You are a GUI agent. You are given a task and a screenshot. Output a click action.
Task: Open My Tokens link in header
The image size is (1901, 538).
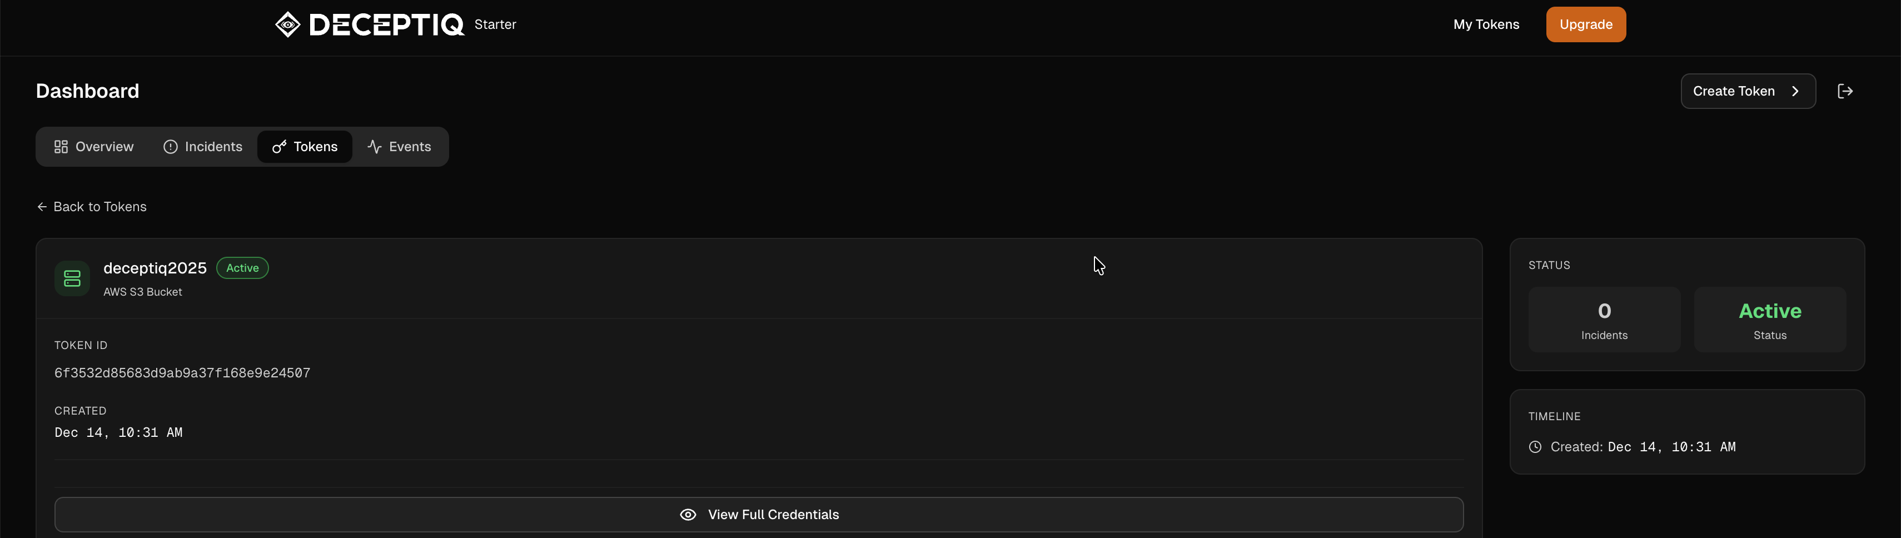point(1486,24)
